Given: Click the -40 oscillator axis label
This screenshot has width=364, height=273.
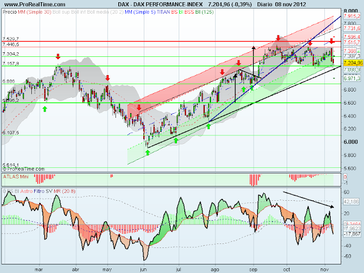Looking at the screenshot, I should (348, 246).
